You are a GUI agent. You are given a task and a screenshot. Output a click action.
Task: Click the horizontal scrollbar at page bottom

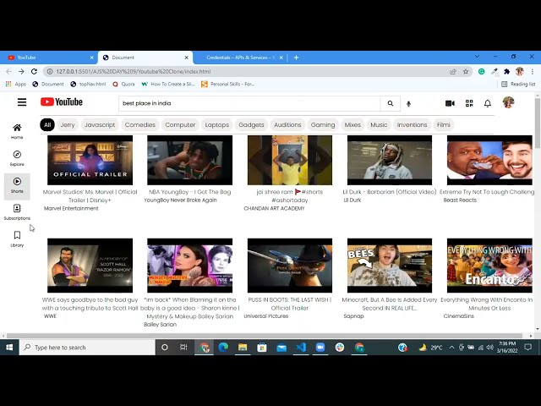(264, 336)
